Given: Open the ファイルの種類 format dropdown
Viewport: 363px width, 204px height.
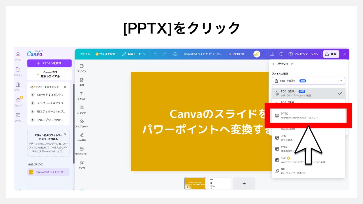Looking at the screenshot, I should coord(308,81).
